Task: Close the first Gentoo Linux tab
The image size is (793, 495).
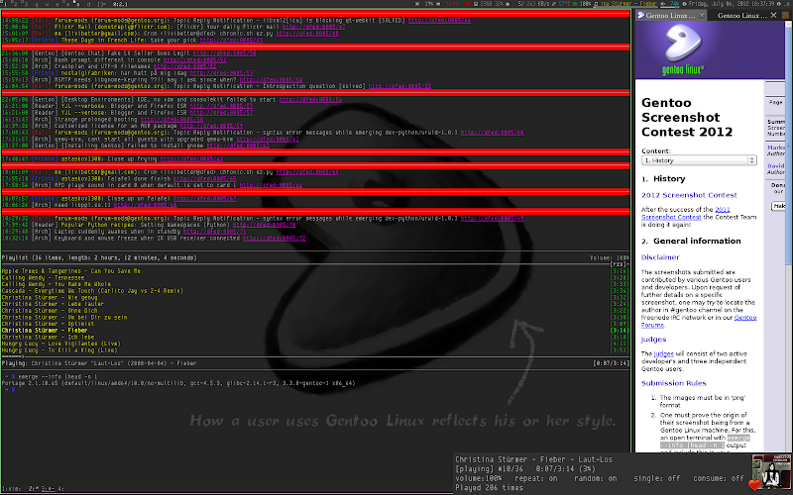Action: click(x=702, y=15)
